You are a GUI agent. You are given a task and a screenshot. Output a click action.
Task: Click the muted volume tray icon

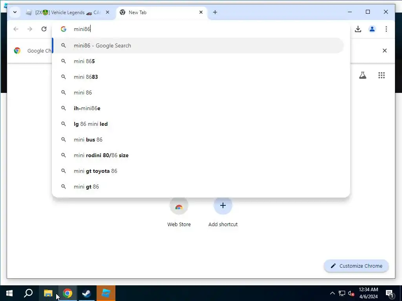tap(351, 293)
